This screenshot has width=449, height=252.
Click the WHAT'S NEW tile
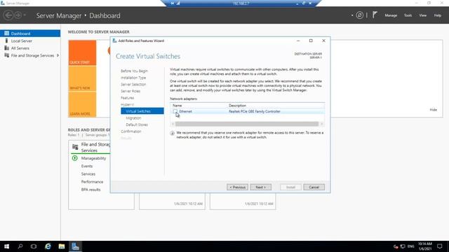(x=82, y=79)
